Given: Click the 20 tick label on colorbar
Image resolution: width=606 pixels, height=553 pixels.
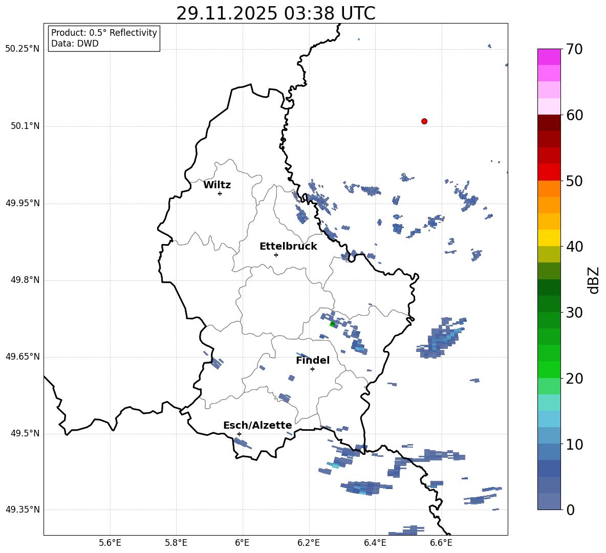Looking at the screenshot, I should pos(574,379).
